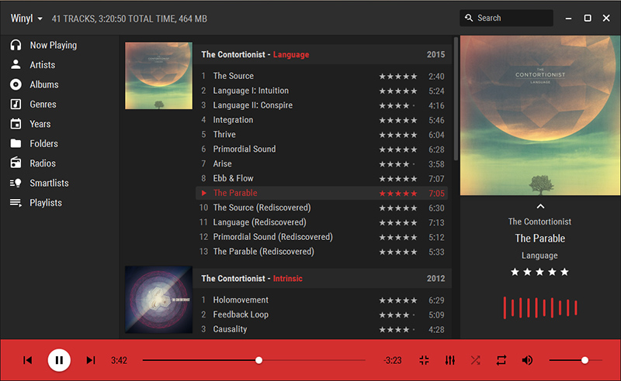The width and height of the screenshot is (621, 381).
Task: Switch to mini player mode icon
Action: pyautogui.click(x=424, y=360)
